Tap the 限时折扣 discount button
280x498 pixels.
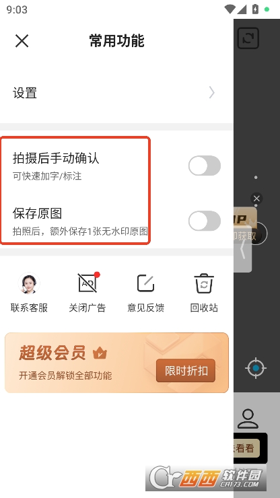pos(186,371)
